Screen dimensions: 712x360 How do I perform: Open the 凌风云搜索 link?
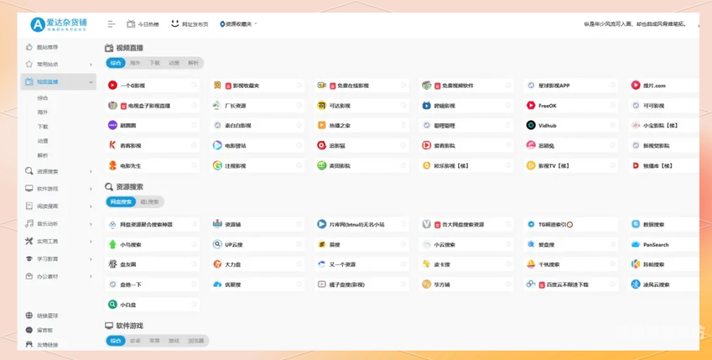[663, 284]
